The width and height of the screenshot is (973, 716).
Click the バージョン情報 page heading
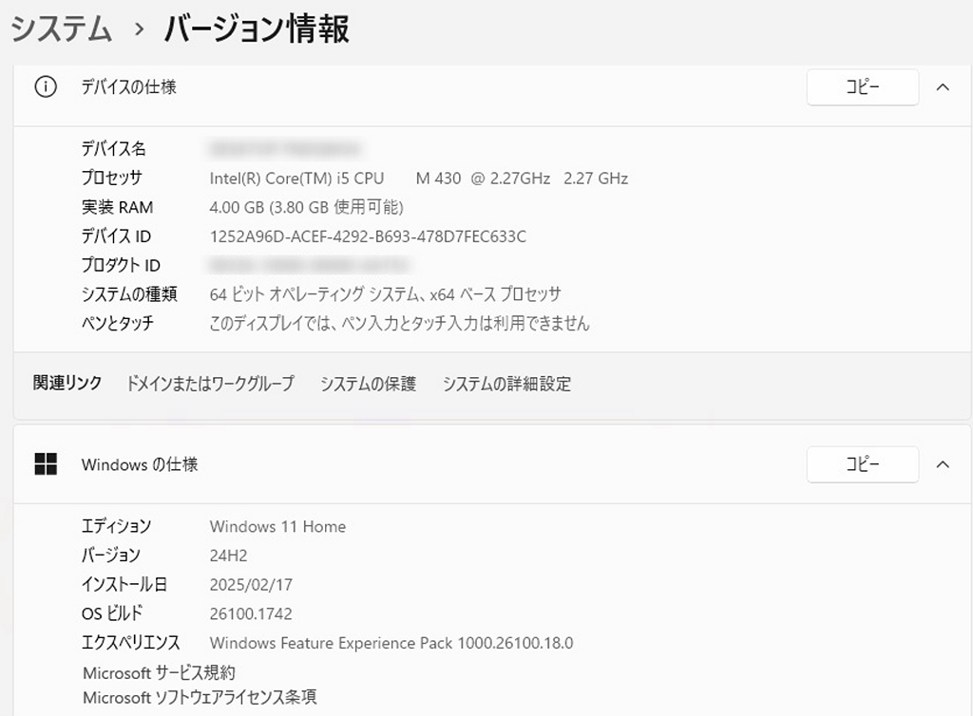point(257,28)
